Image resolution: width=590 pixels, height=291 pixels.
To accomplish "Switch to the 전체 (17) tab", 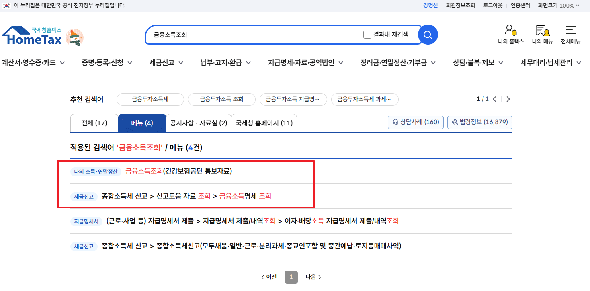I will click(x=94, y=123).
